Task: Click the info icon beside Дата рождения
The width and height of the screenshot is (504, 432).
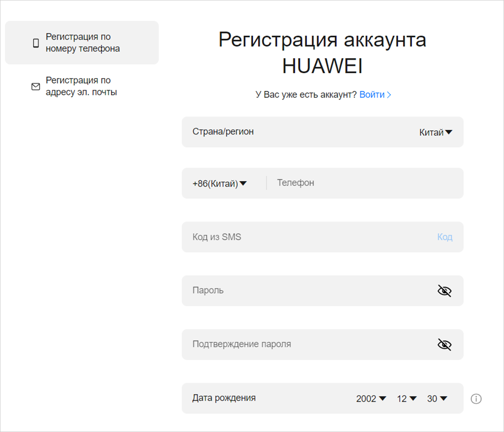Action: (x=476, y=399)
